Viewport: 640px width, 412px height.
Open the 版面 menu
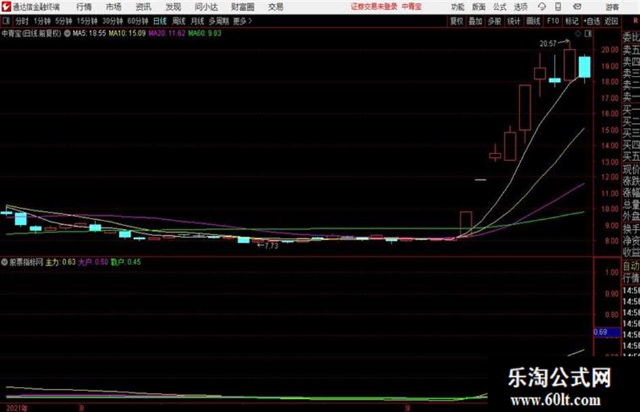click(478, 7)
